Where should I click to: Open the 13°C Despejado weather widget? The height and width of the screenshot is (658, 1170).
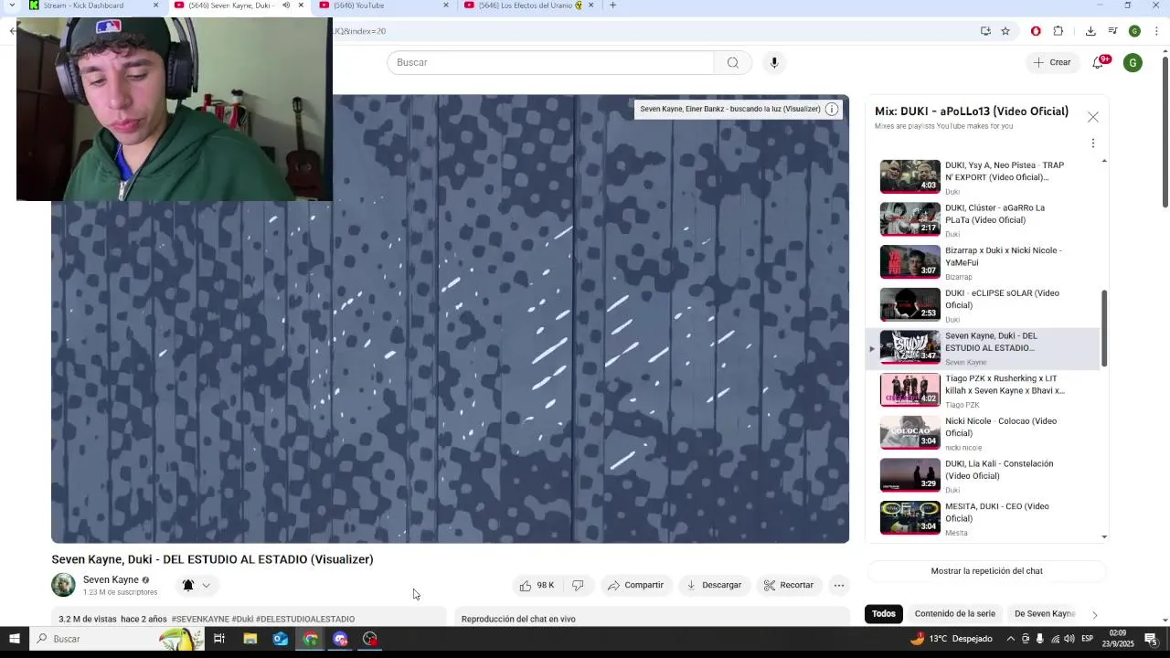[x=951, y=639]
